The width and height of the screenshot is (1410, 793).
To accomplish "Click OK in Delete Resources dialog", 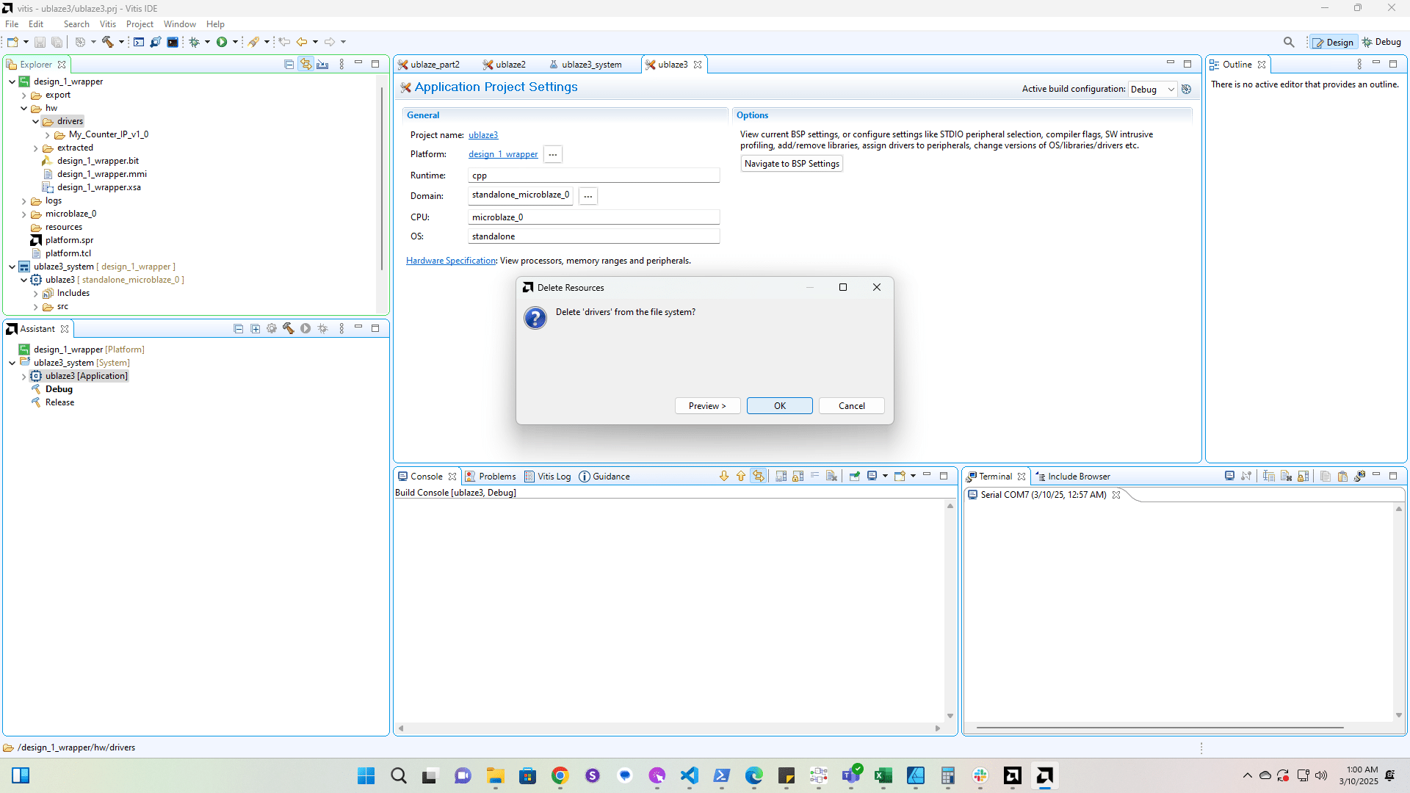I will (779, 406).
